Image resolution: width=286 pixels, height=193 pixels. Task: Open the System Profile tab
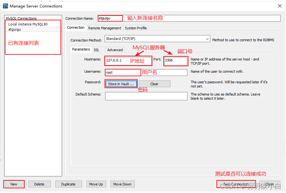pyautogui.click(x=136, y=28)
